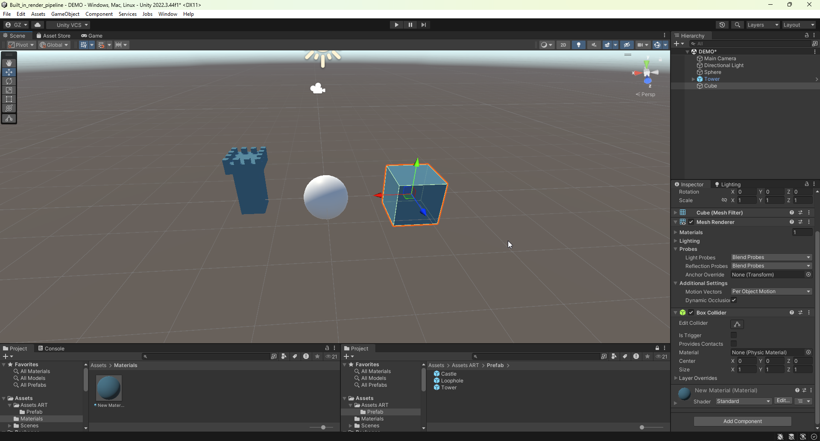Toggle 2D view mode
820x441 pixels.
(x=563, y=45)
